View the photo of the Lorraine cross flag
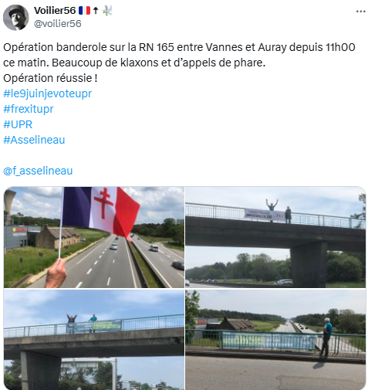Screen dimensions: 368x390 94,237
